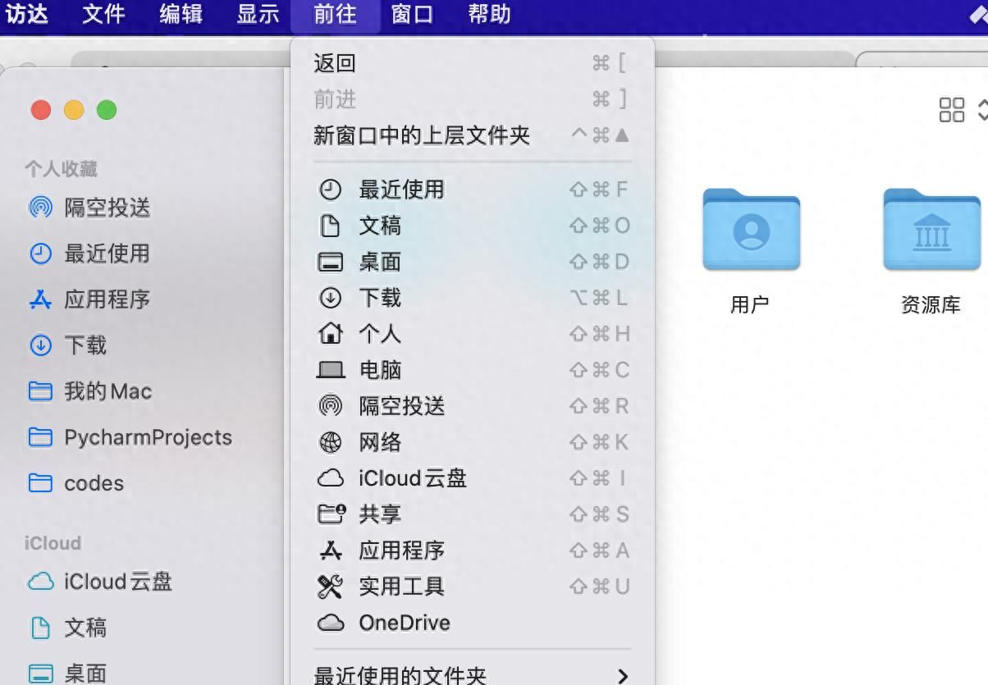Open the 用户 folder

coord(750,230)
